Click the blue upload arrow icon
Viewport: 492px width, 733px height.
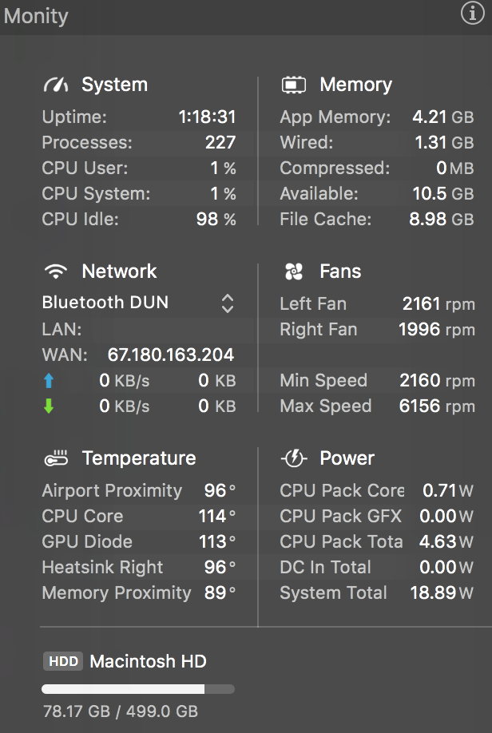49,381
